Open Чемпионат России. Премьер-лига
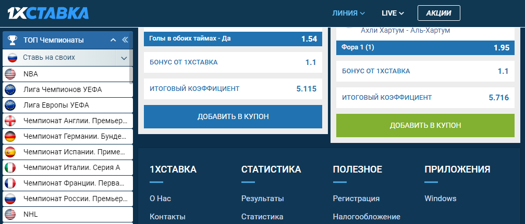The height and width of the screenshot is (224, 525). (68, 199)
